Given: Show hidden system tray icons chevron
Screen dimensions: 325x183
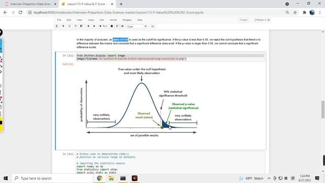Looking at the screenshot, I should click(x=269, y=178).
